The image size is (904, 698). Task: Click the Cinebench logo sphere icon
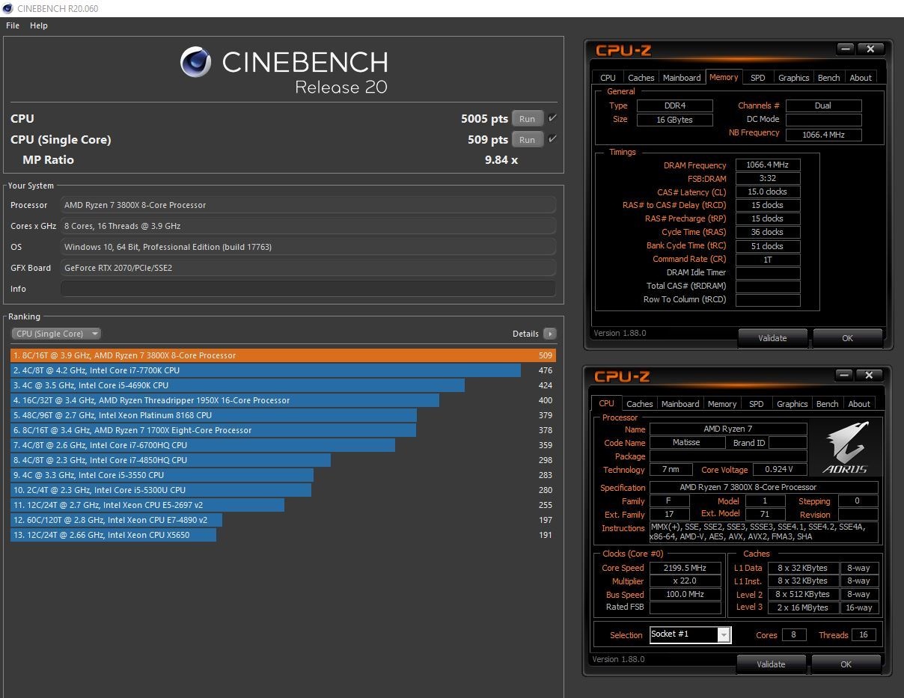[x=196, y=61]
